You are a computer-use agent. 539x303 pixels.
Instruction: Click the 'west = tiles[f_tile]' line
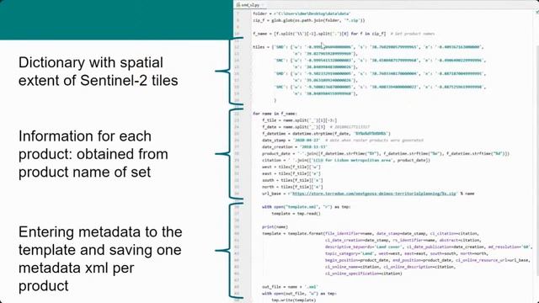pyautogui.click(x=291, y=167)
